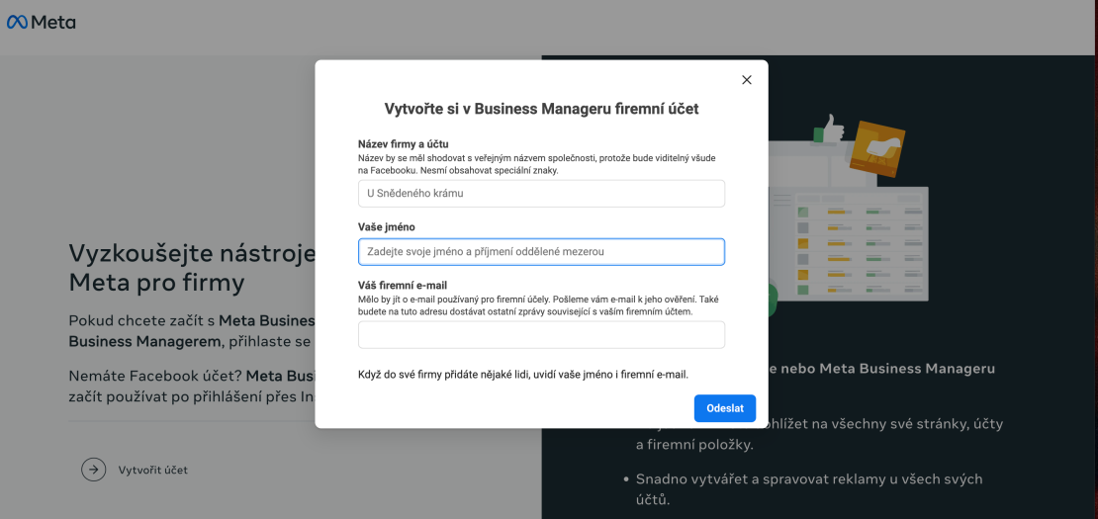The image size is (1098, 519).
Task: Click the e-mail description about firemní účely
Action: (x=538, y=304)
